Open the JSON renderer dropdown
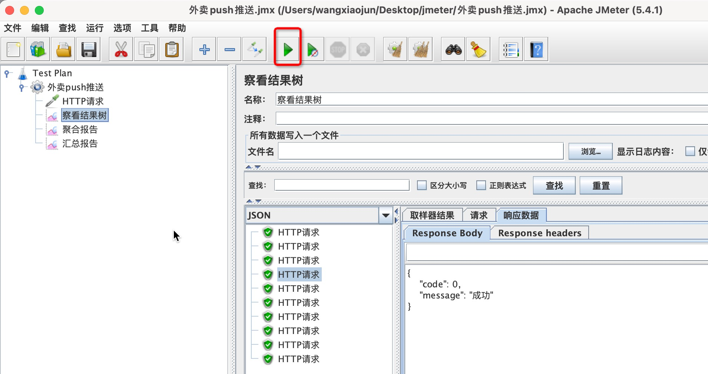This screenshot has width=708, height=374. coord(386,215)
